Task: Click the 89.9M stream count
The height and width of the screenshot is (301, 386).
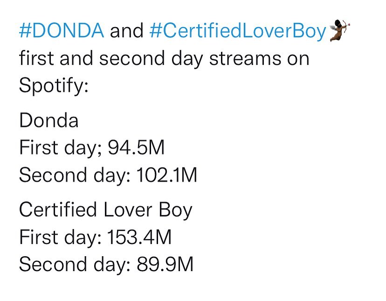Action: pyautogui.click(x=165, y=264)
